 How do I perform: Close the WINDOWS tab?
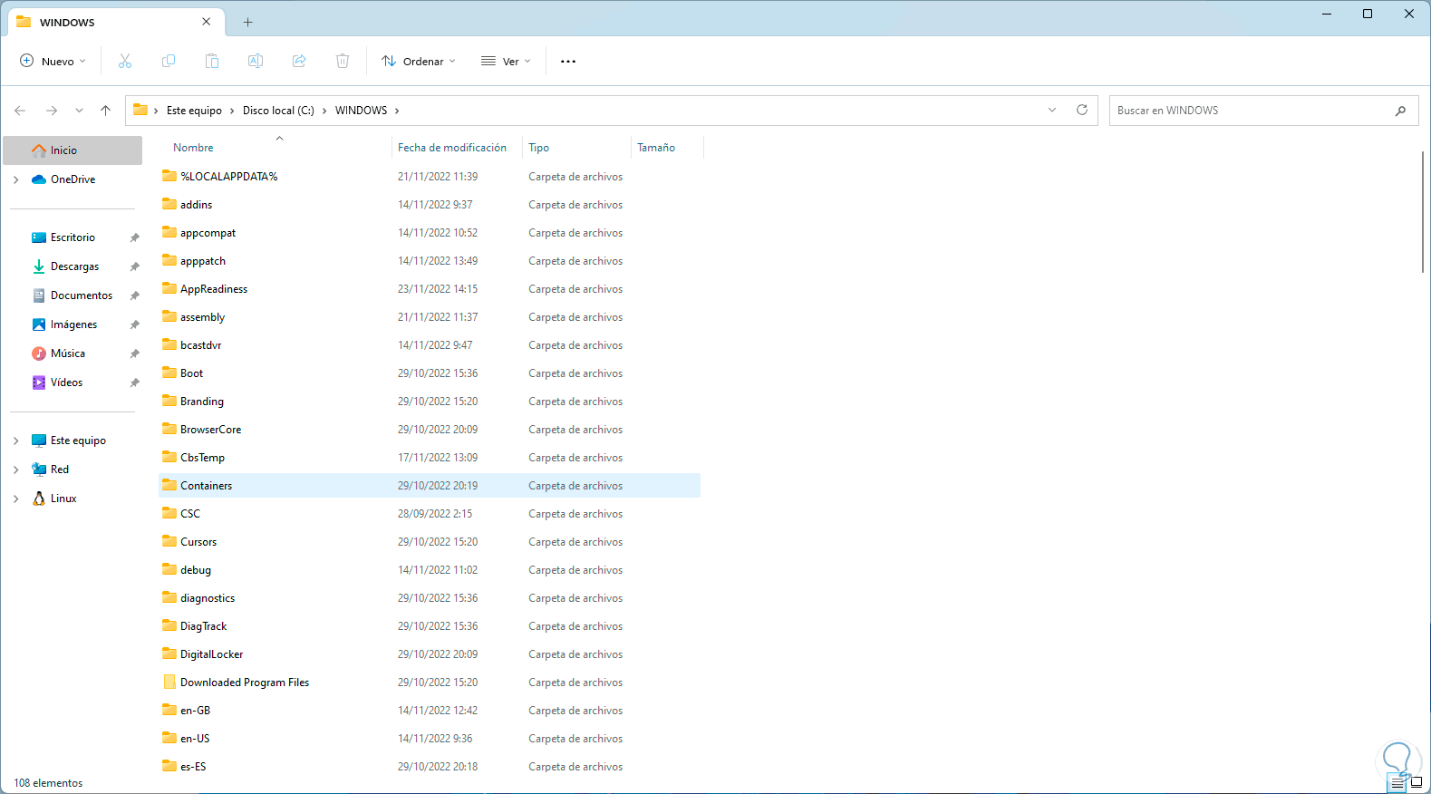(207, 22)
